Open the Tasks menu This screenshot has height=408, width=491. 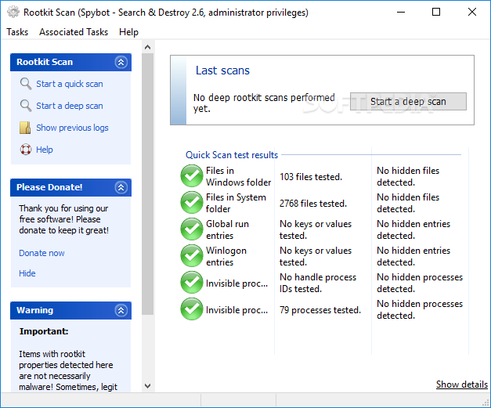click(17, 32)
